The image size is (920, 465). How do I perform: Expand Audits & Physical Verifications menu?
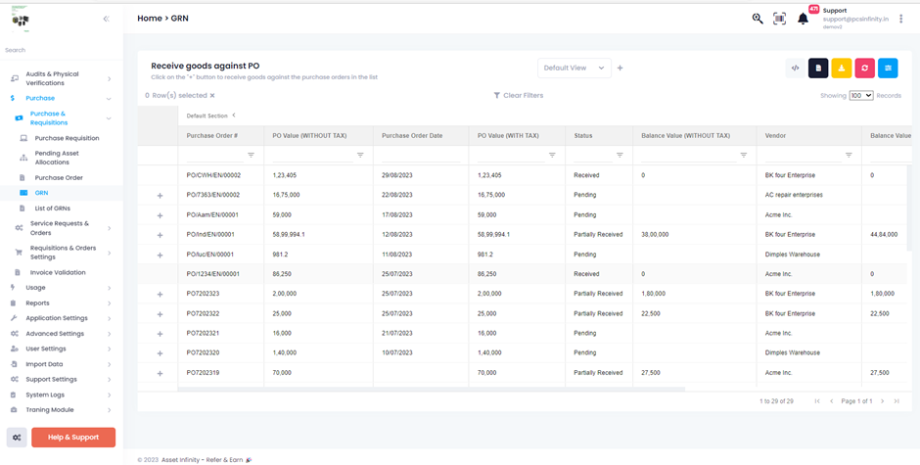tap(62, 78)
